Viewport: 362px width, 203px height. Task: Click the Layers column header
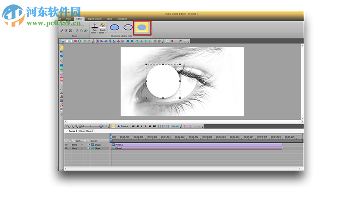pos(94,141)
